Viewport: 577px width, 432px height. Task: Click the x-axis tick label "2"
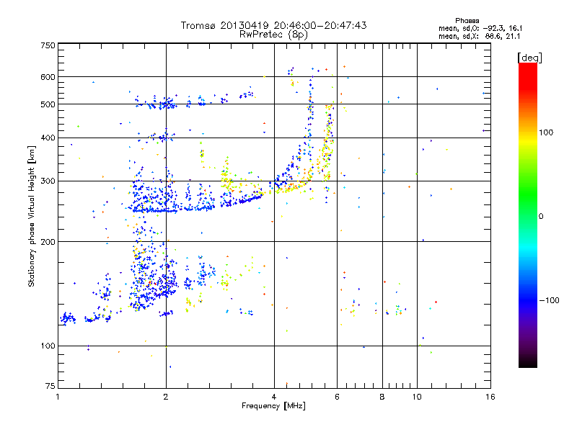[166, 397]
